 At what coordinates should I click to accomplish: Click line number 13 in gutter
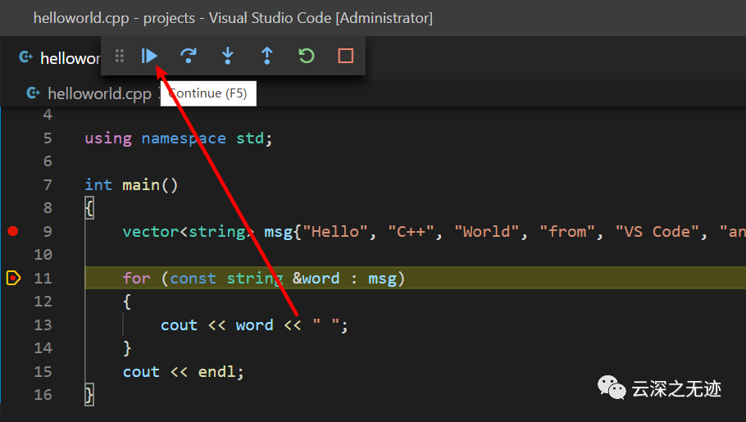[43, 324]
